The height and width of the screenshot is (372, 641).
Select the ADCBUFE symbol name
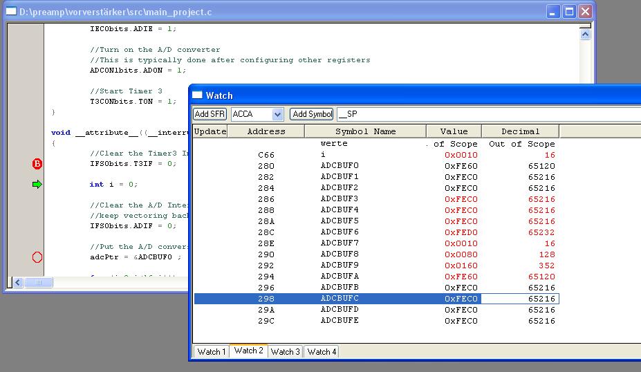pyautogui.click(x=340, y=321)
